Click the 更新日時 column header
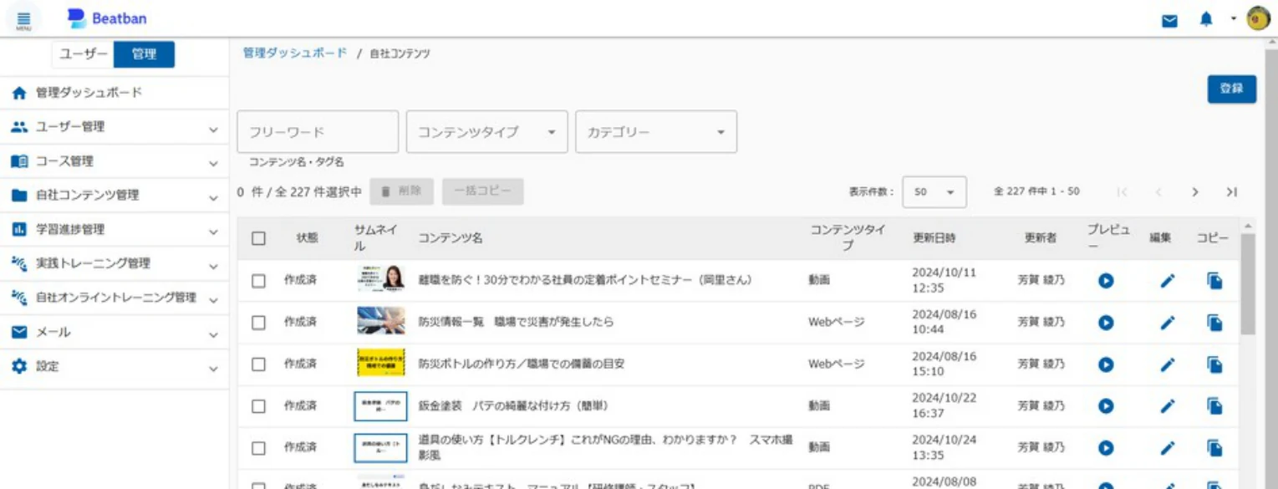1278x489 pixels. pyautogui.click(x=934, y=238)
